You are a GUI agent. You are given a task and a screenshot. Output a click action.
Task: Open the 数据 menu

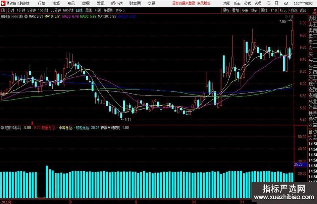tap(86, 3)
